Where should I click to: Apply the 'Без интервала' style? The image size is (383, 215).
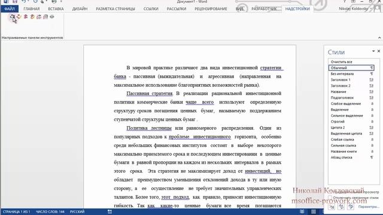351,74
